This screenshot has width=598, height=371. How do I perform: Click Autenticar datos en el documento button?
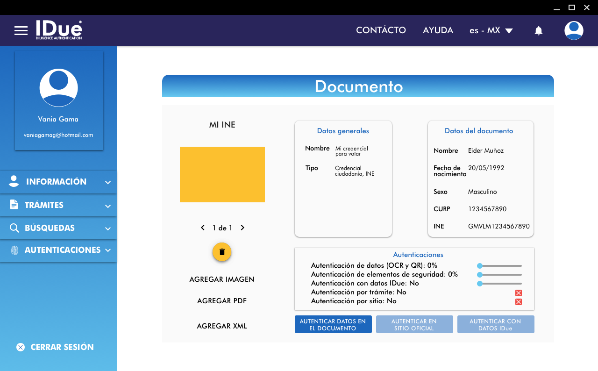[333, 325]
